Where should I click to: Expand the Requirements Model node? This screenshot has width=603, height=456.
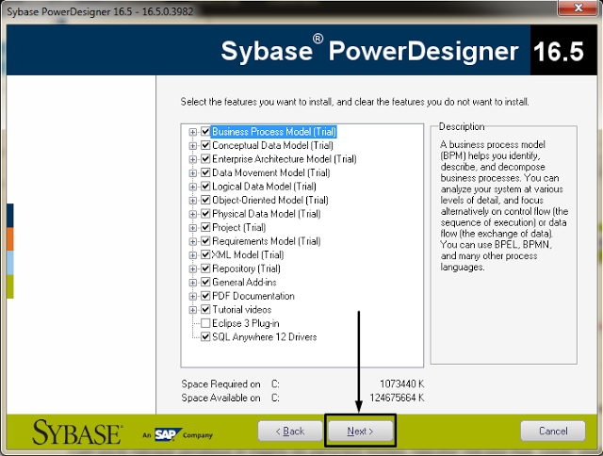[192, 241]
